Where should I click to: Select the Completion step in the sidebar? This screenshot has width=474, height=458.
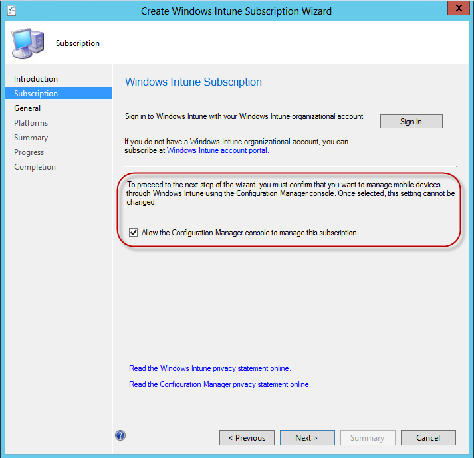(x=35, y=167)
